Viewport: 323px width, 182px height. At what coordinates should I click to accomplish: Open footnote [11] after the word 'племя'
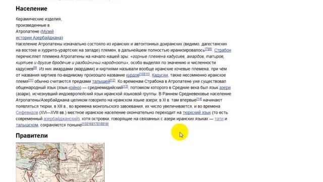(31, 80)
